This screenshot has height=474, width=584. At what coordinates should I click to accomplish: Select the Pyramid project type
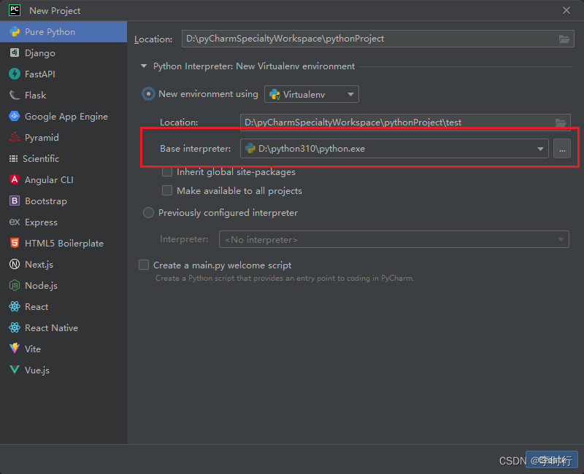[x=64, y=138]
